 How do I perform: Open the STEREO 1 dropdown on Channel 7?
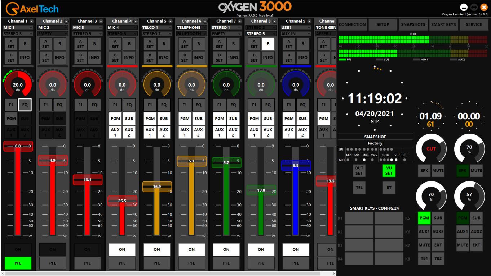tap(226, 27)
